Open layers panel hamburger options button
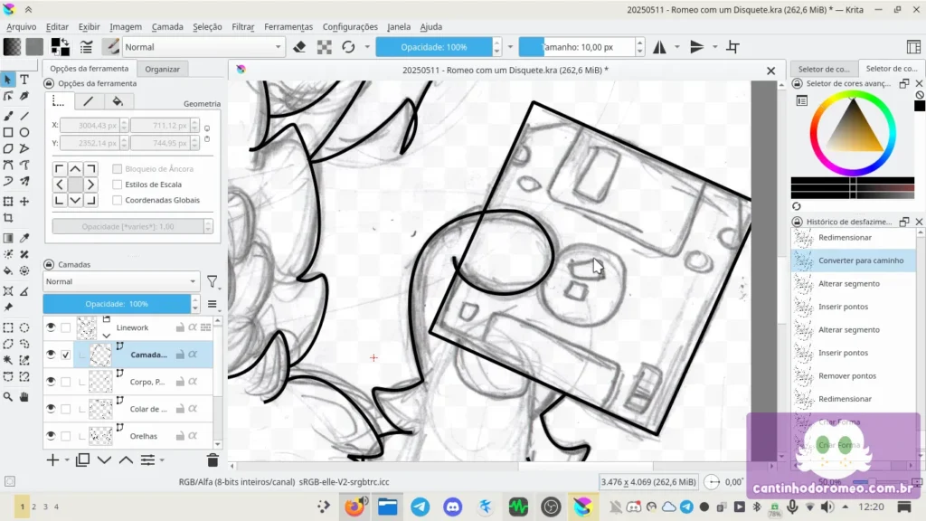The image size is (926, 521). (212, 304)
